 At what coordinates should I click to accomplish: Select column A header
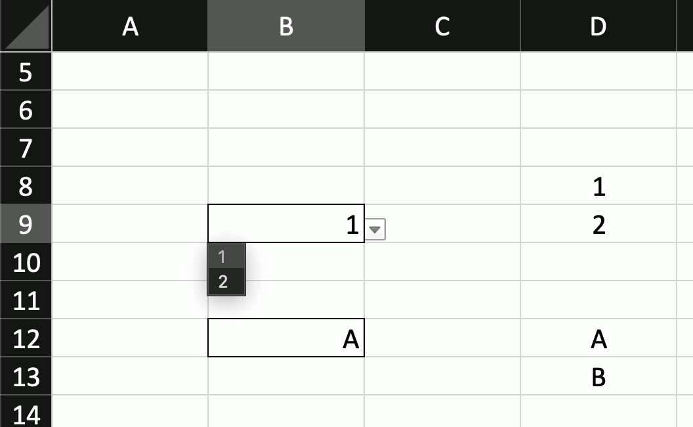pos(130,26)
